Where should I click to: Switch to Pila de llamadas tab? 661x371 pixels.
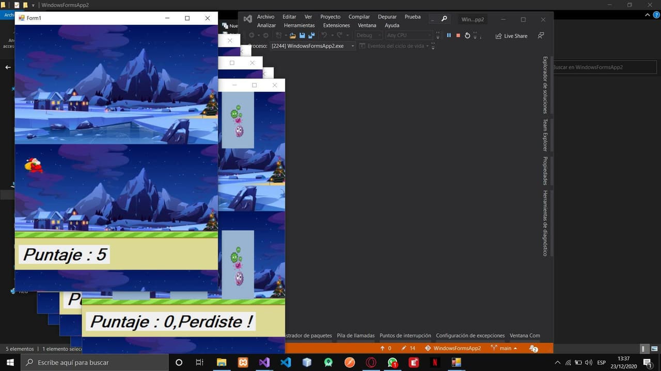point(356,335)
